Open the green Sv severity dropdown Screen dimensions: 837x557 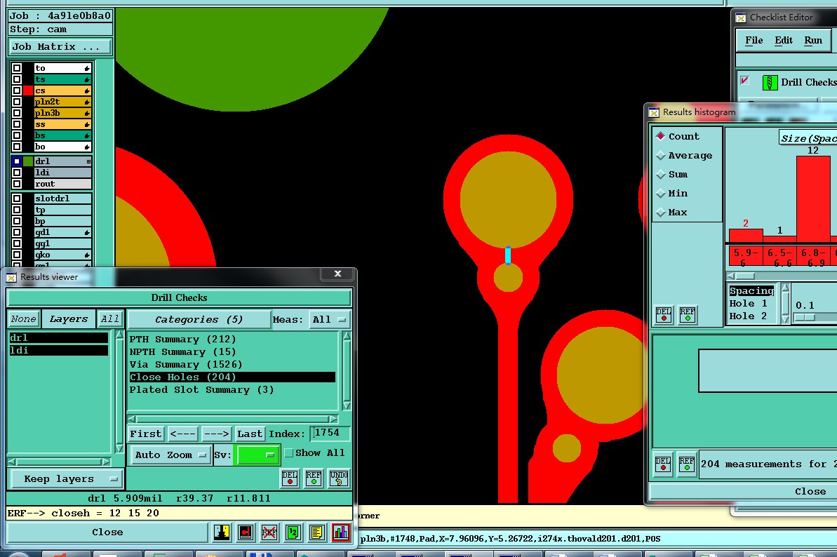(x=257, y=455)
